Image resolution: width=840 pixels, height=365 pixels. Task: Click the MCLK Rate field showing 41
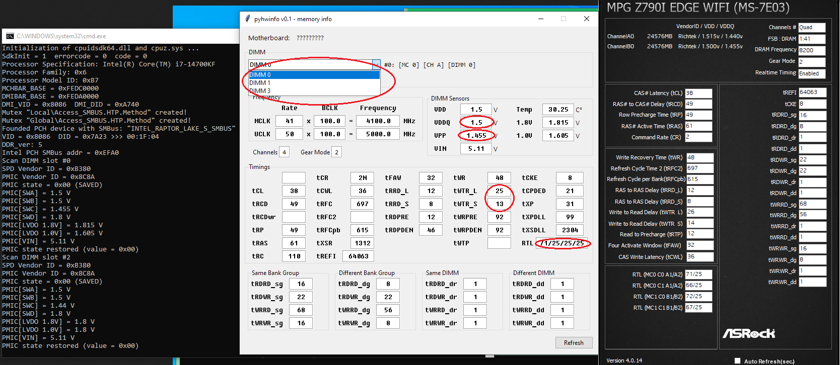click(x=290, y=121)
